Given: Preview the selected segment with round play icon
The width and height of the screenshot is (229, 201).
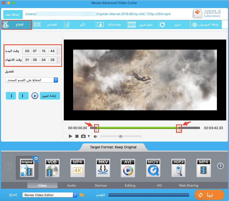Looking at the screenshot, I should click(x=35, y=96).
